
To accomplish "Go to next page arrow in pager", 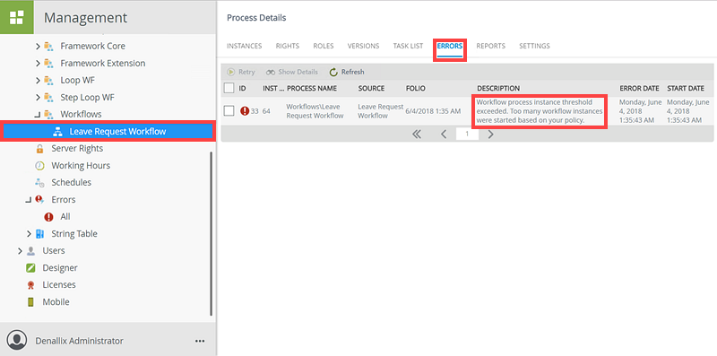I will coord(490,135).
